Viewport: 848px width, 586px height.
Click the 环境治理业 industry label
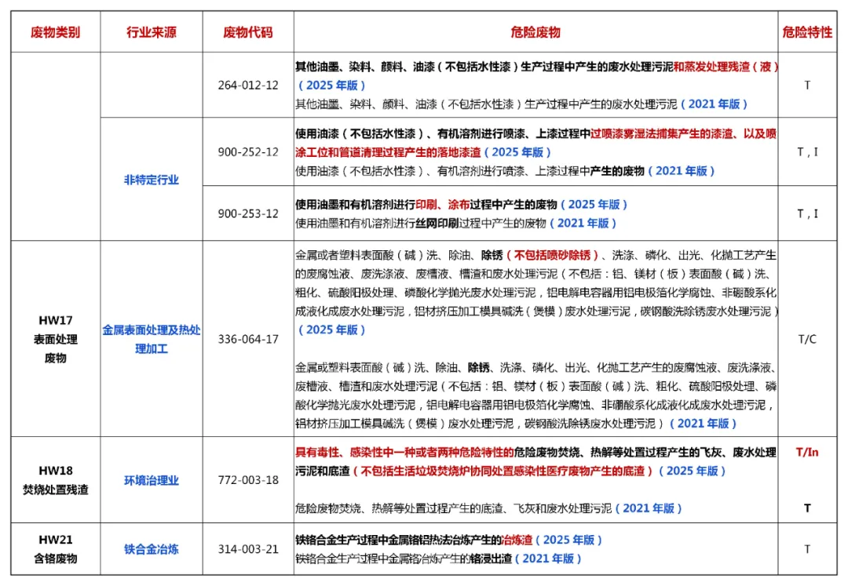[152, 480]
